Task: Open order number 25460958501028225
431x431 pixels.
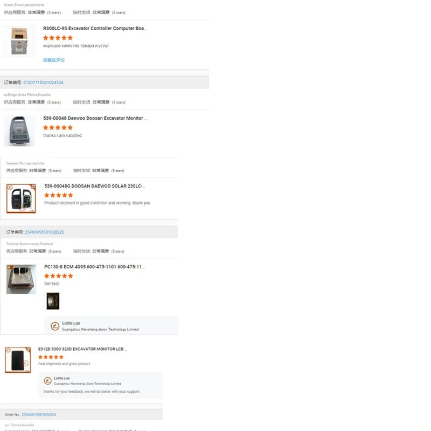Action: coord(45,232)
